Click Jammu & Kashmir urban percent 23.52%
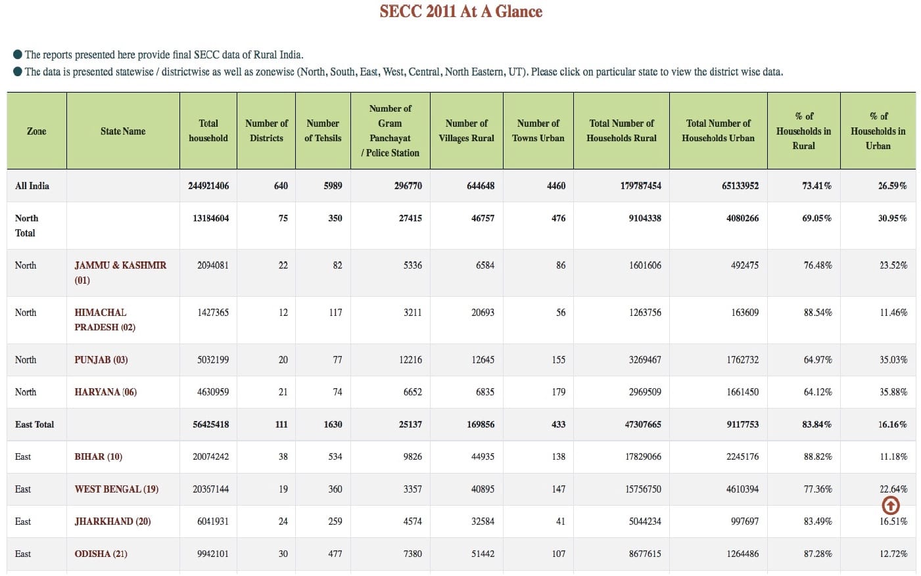The width and height of the screenshot is (921, 576). click(893, 265)
